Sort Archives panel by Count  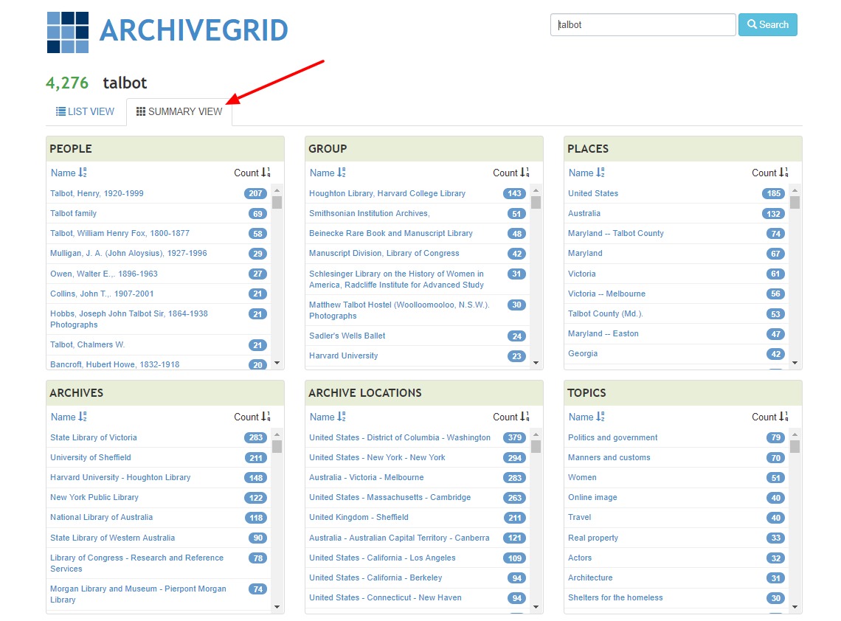click(252, 417)
